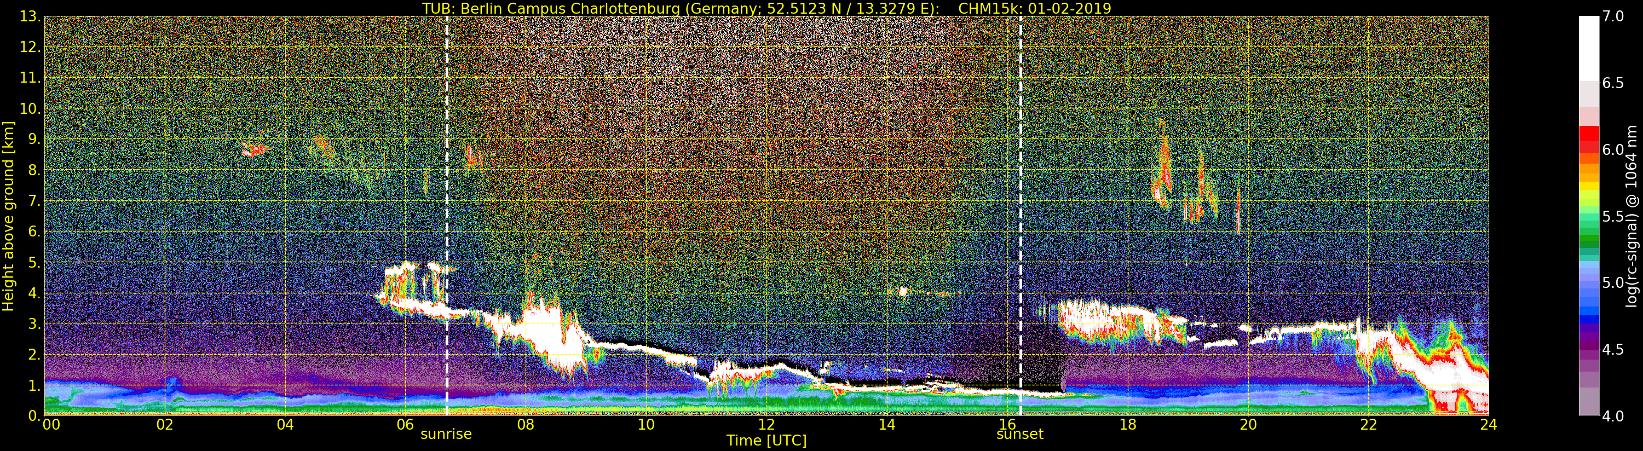
Task: Click the height axis tick '1.'
Action: (34, 385)
